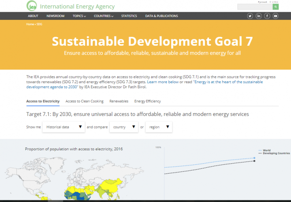
Task: Open the IEA Twitter page
Action: [x=250, y=16]
